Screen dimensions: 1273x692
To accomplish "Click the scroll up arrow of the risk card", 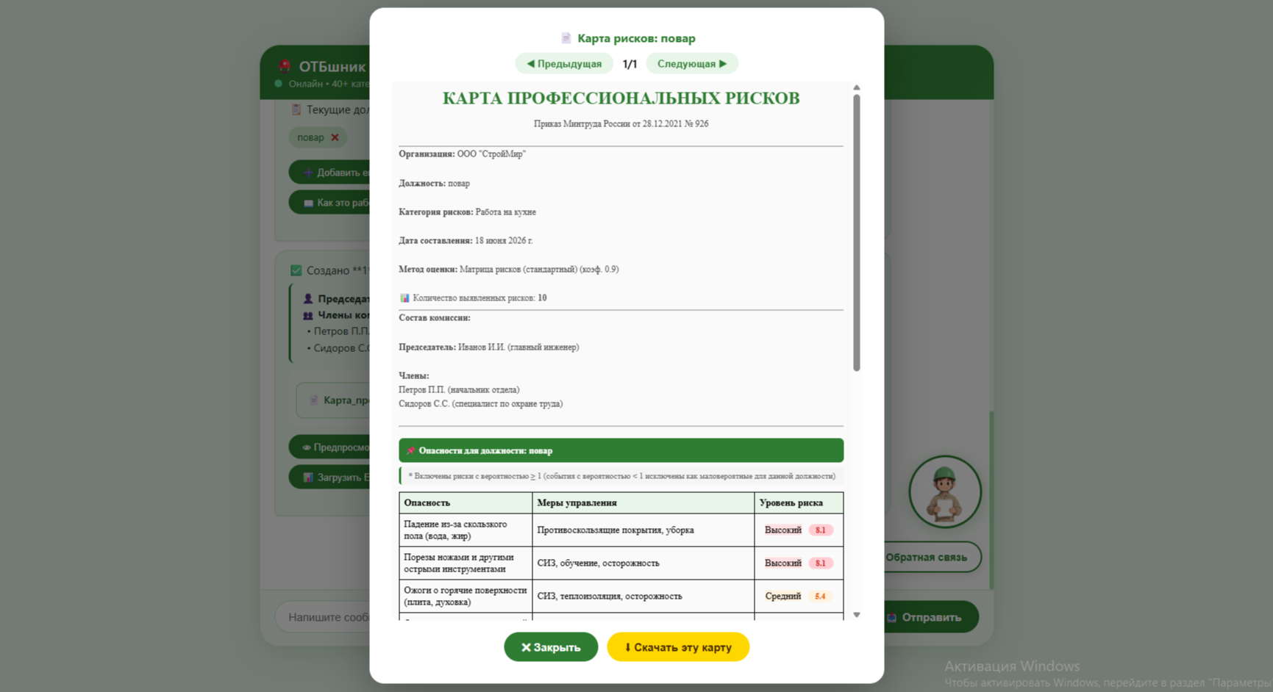I will (x=857, y=87).
